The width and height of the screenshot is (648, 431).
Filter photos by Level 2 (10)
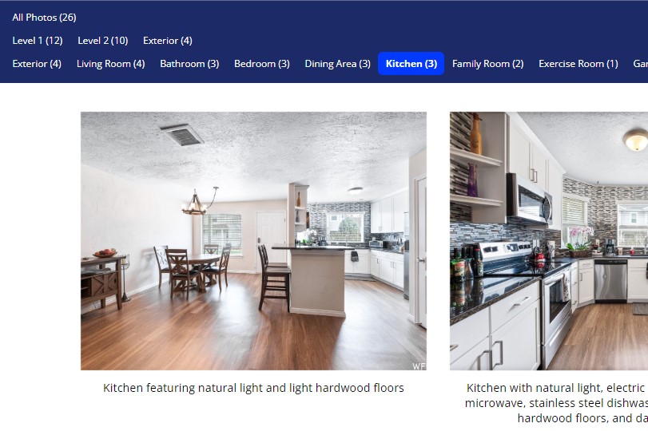point(103,41)
